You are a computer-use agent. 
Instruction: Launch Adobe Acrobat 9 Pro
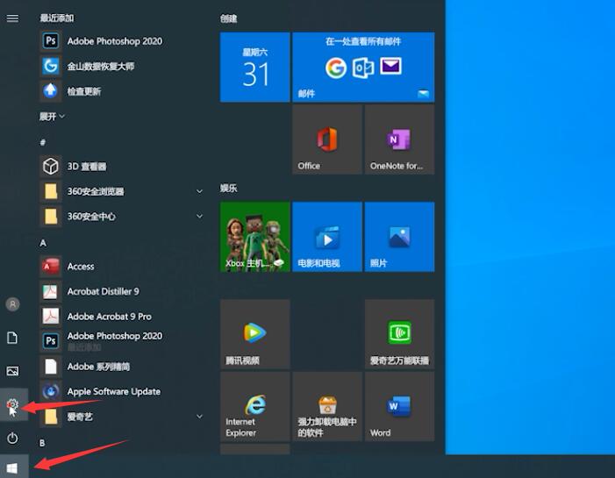point(122,317)
